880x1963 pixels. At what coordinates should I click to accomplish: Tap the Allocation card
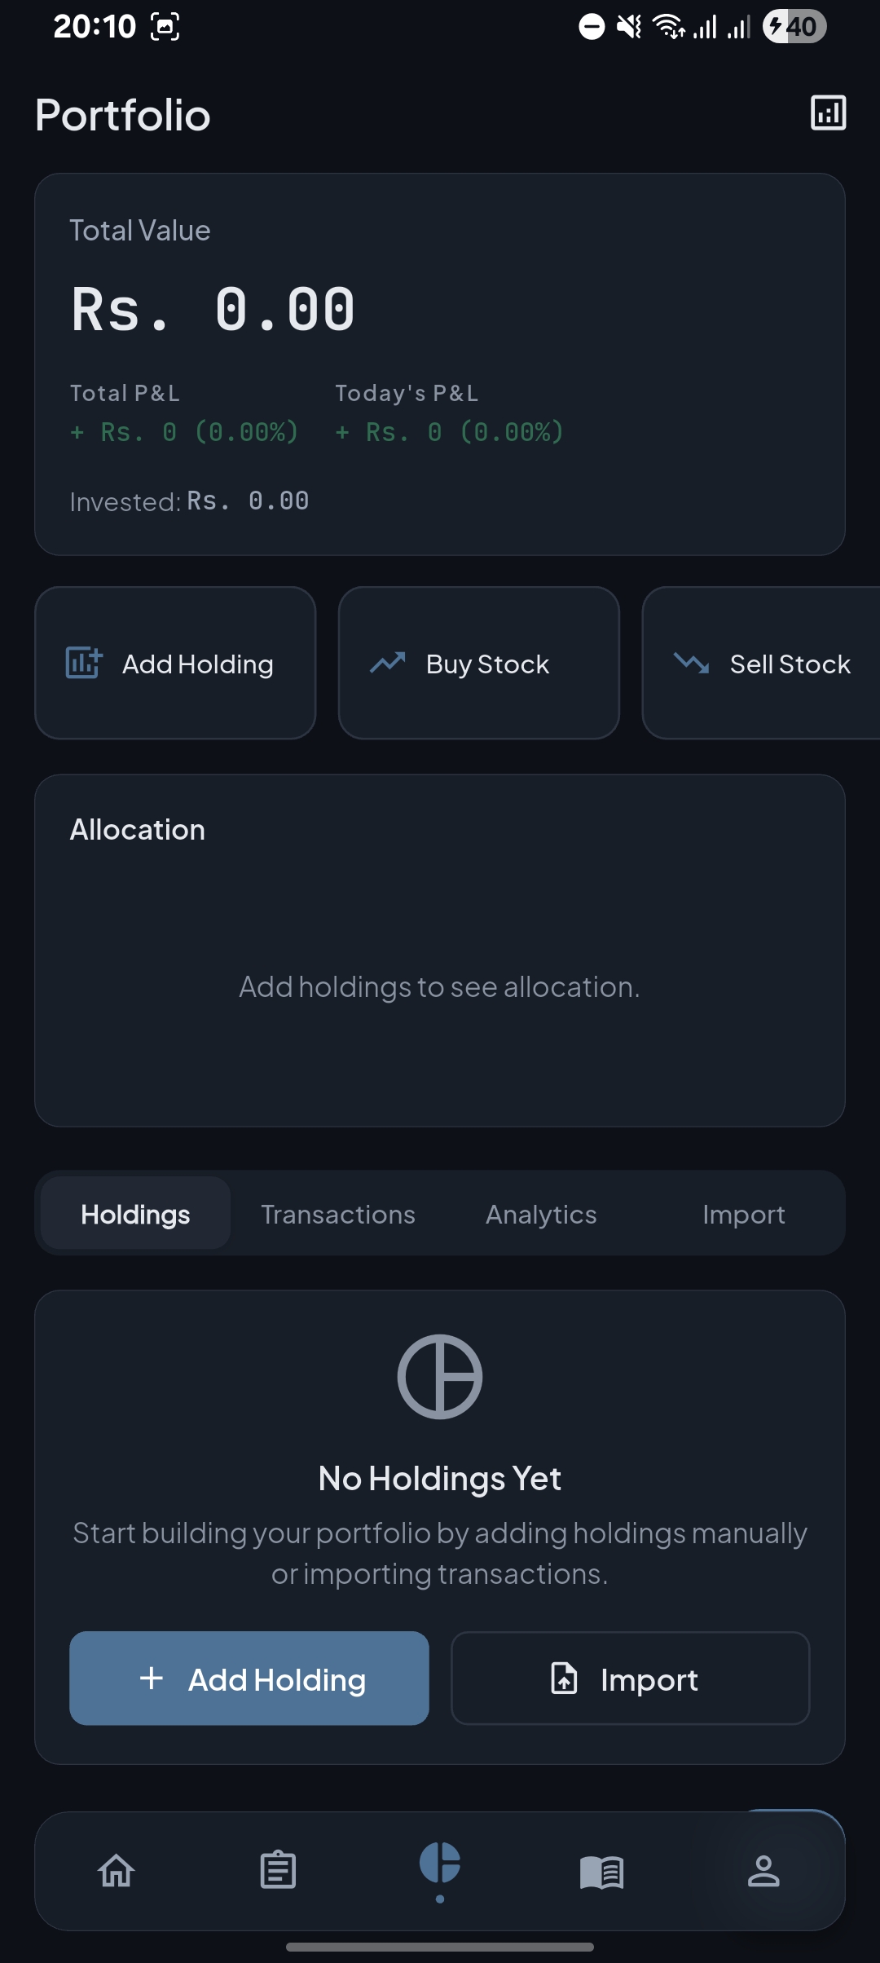(440, 951)
